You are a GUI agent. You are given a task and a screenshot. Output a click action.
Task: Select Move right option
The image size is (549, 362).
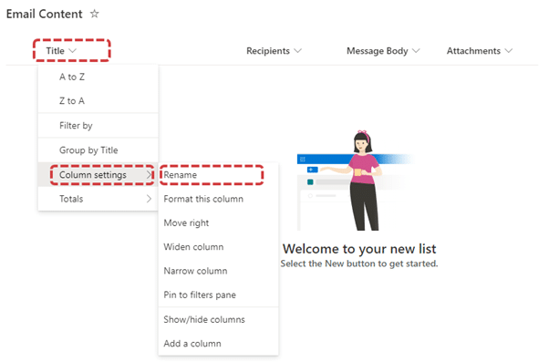point(219,223)
